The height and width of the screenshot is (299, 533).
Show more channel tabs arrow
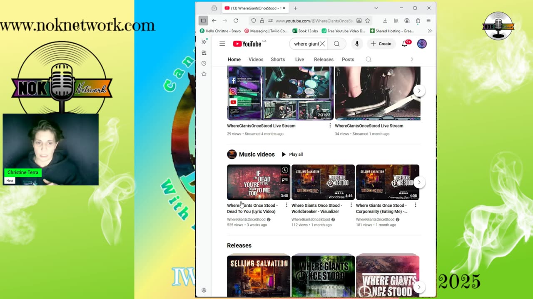tap(412, 59)
